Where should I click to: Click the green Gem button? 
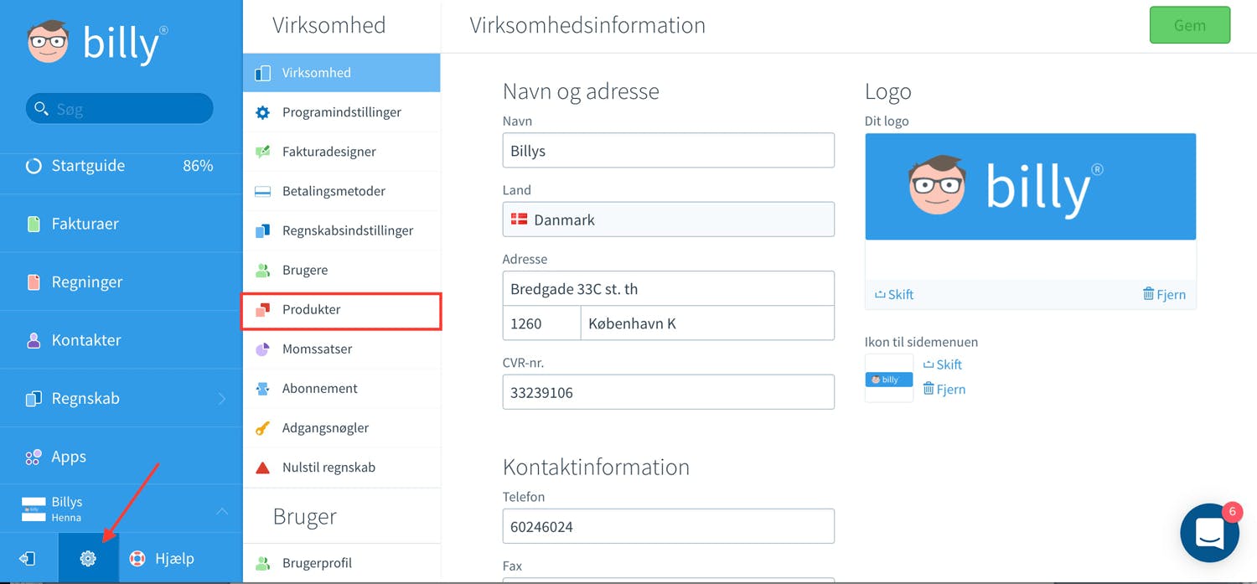(x=1190, y=25)
